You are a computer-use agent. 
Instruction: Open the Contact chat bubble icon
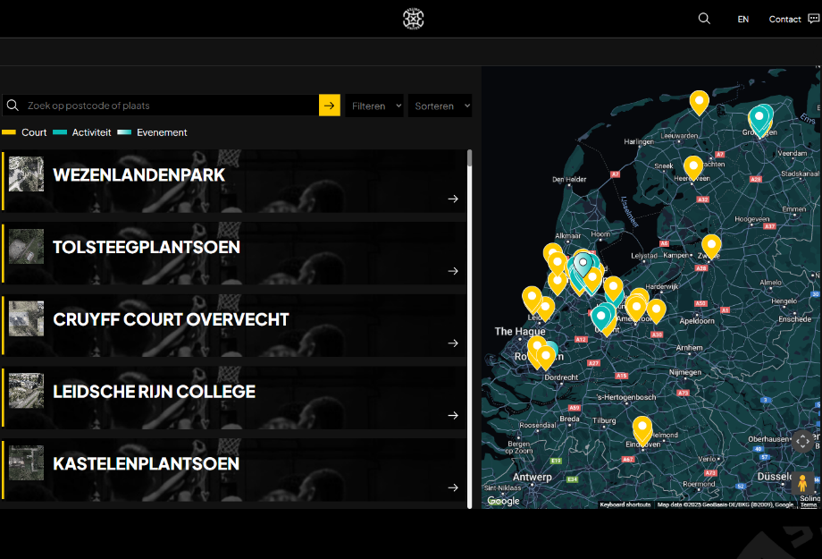pyautogui.click(x=813, y=19)
